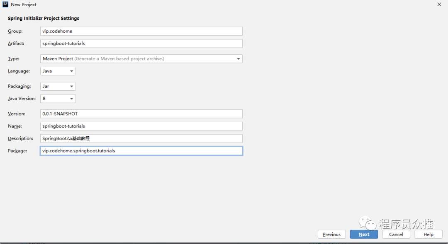448x244 pixels.
Task: Click the Java language selection box
Action: [58, 71]
